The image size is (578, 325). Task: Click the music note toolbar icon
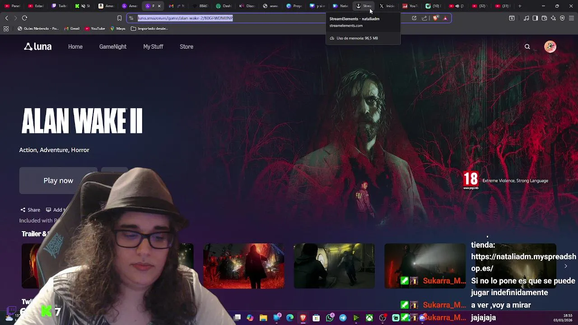pos(526,18)
